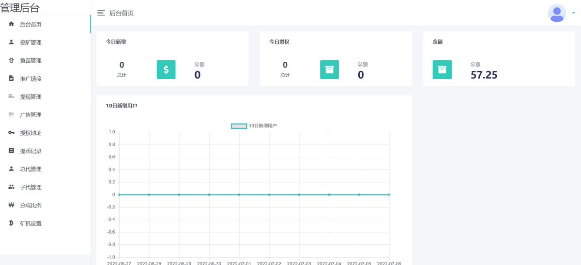This screenshot has height=265, width=581.
Task: Click the list icon beside 提现管理
Action: [x=12, y=97]
